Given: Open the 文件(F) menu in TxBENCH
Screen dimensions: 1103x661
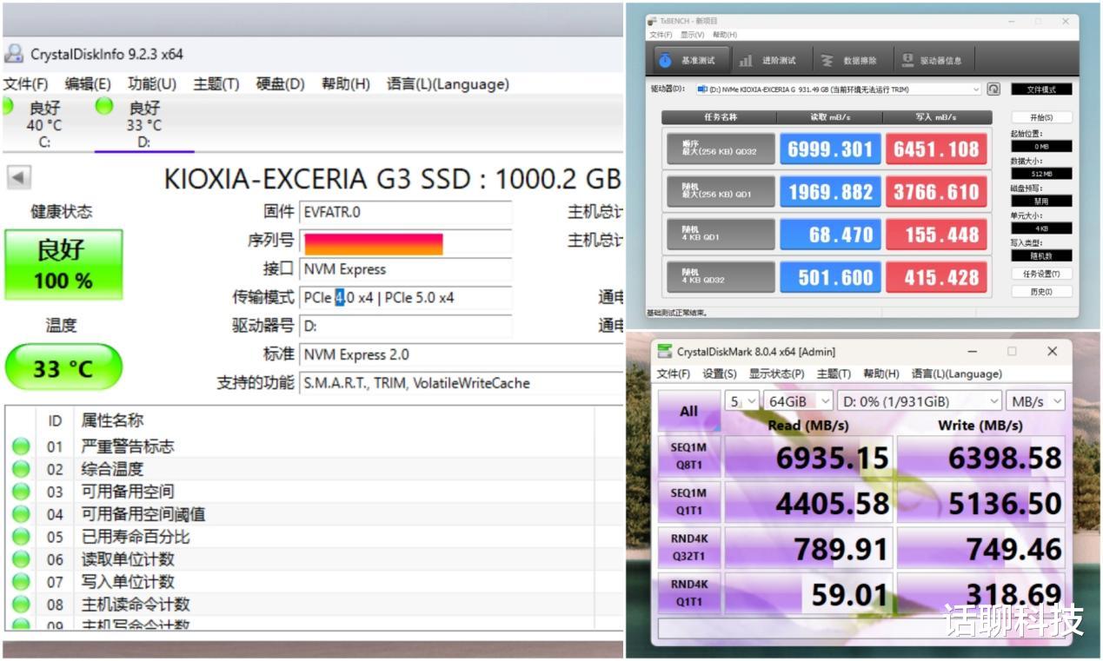Looking at the screenshot, I should coord(661,35).
